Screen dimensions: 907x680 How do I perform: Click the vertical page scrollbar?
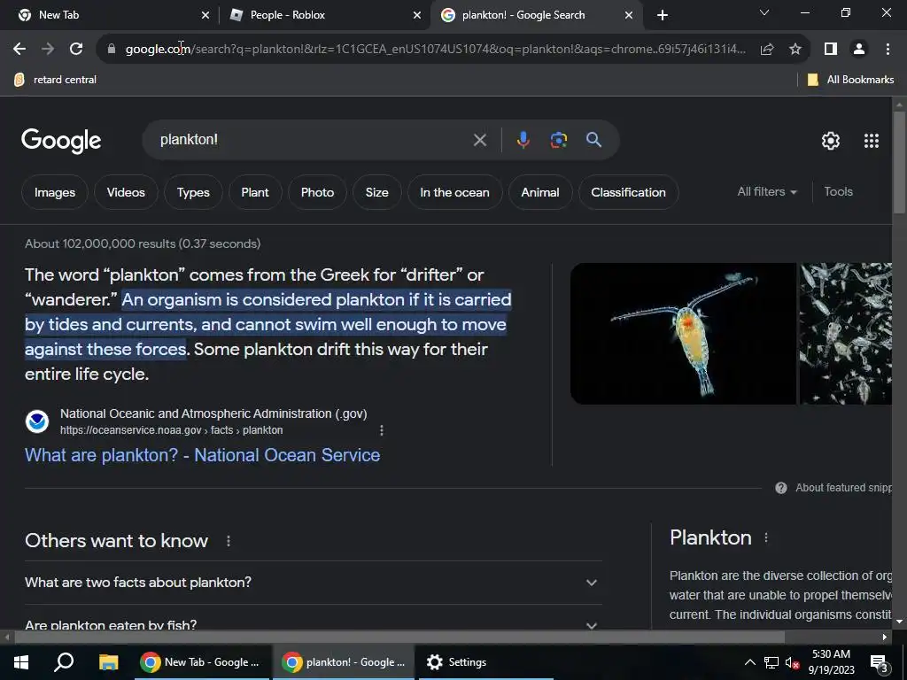[899, 162]
